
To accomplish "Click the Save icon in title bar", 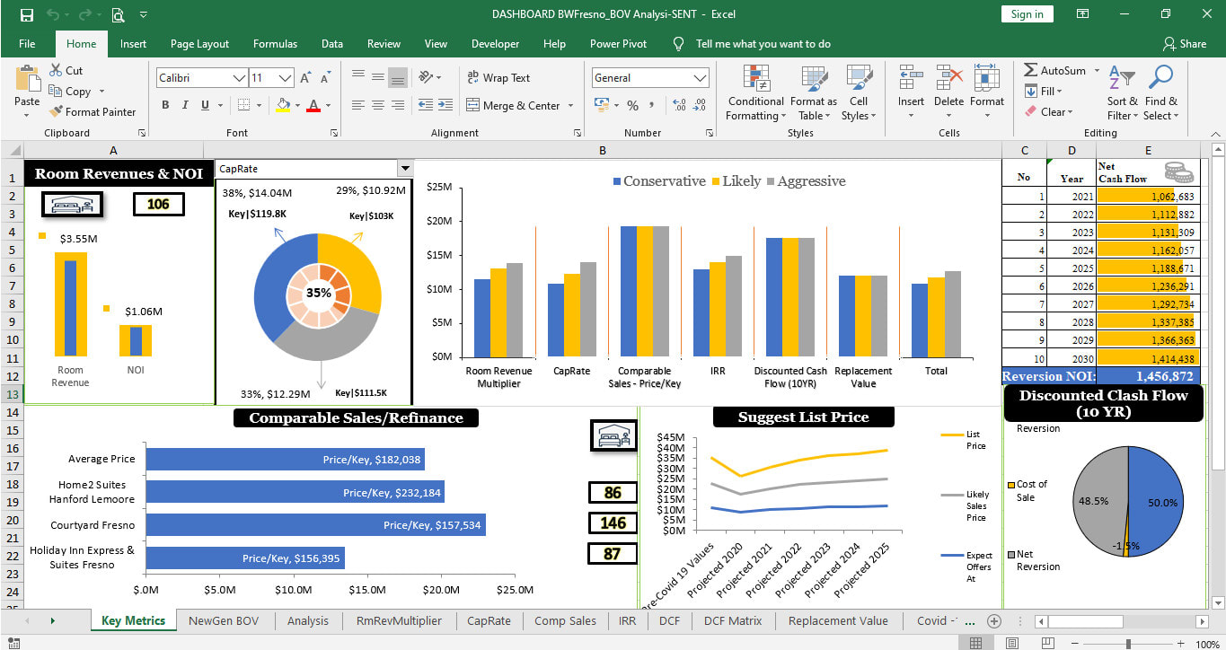I will tap(26, 14).
